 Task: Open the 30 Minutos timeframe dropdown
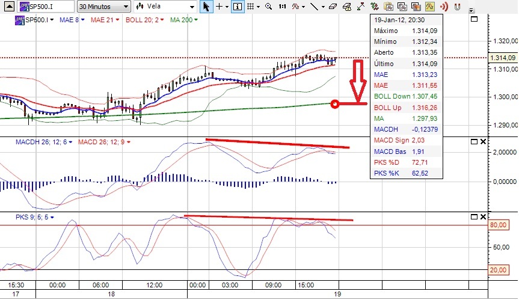coord(103,6)
